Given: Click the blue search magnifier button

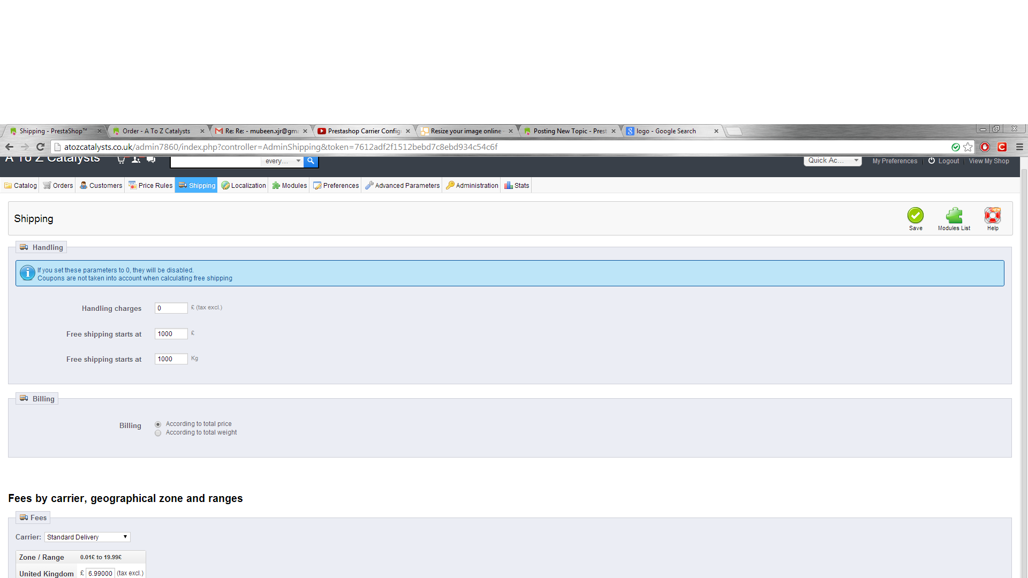Looking at the screenshot, I should point(311,161).
